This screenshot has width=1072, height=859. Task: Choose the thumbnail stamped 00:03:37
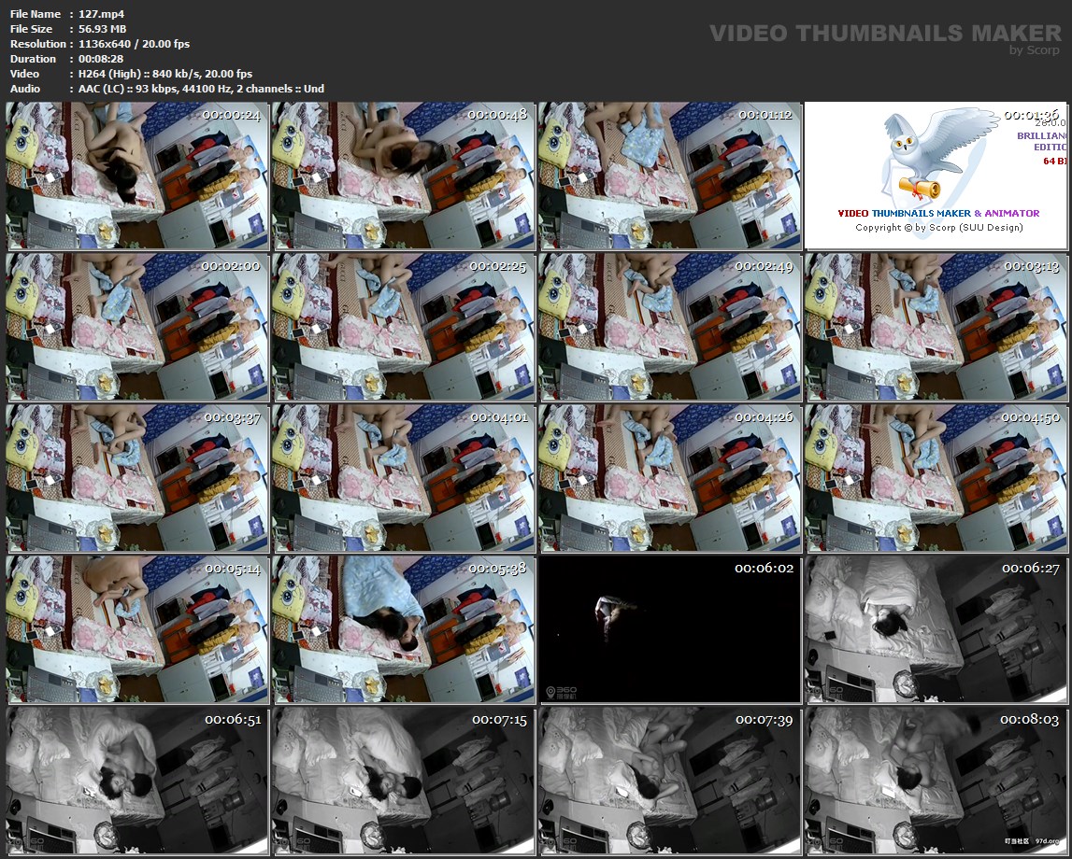pos(136,478)
